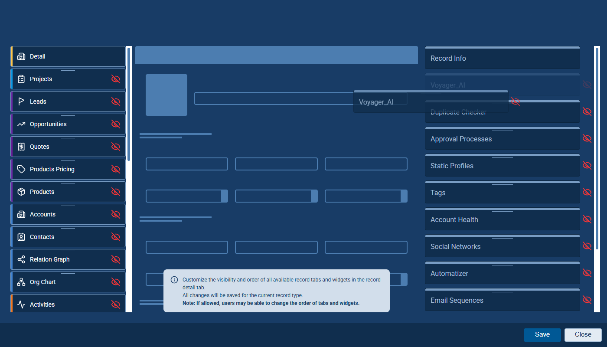Image resolution: width=607 pixels, height=347 pixels.
Task: Click the Relation Graph share icon
Action: click(21, 259)
